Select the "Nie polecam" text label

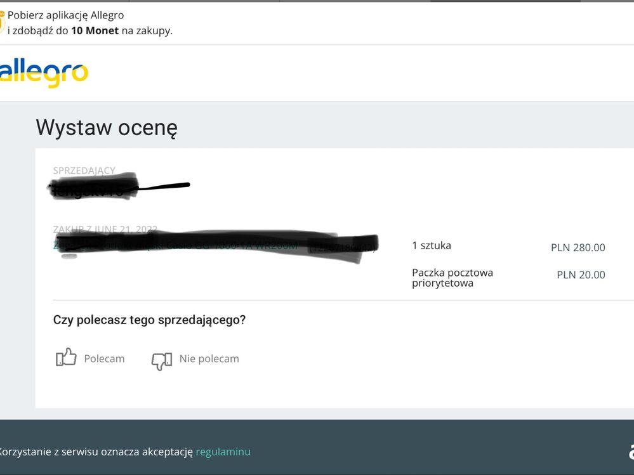[x=209, y=359]
